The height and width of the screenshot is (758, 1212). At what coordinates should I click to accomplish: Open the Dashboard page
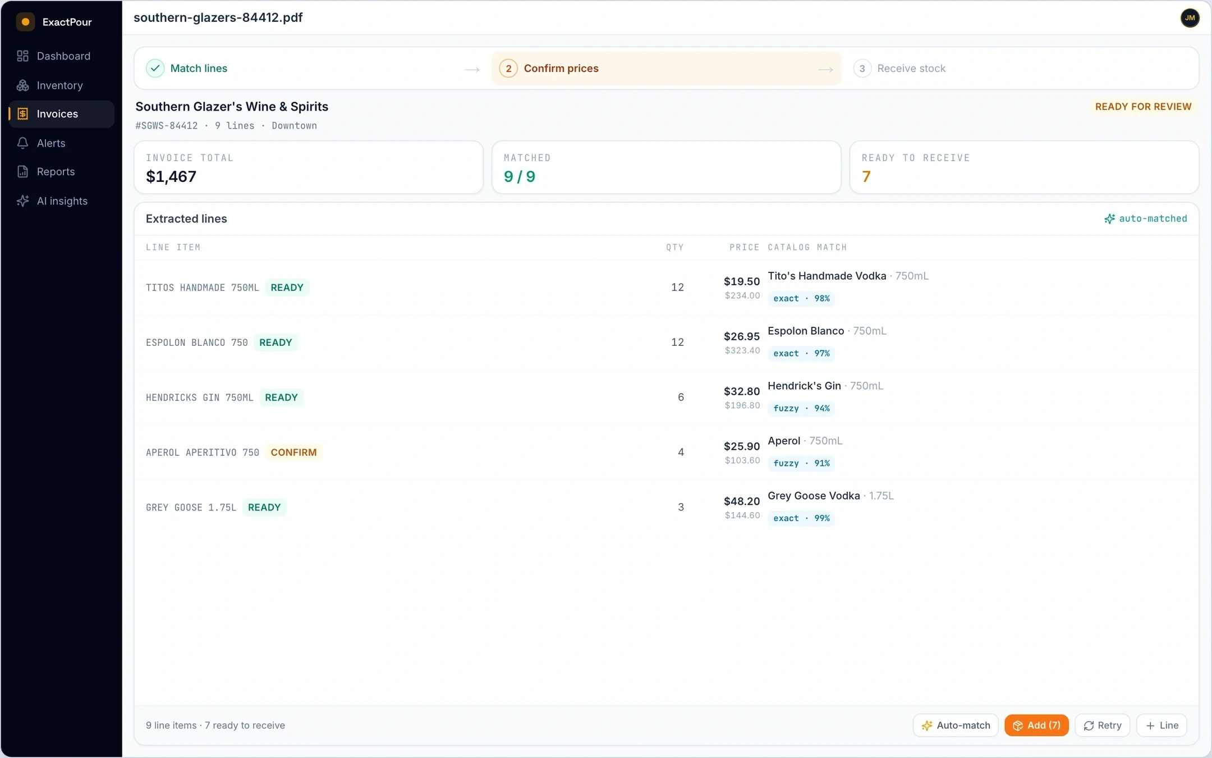[62, 56]
